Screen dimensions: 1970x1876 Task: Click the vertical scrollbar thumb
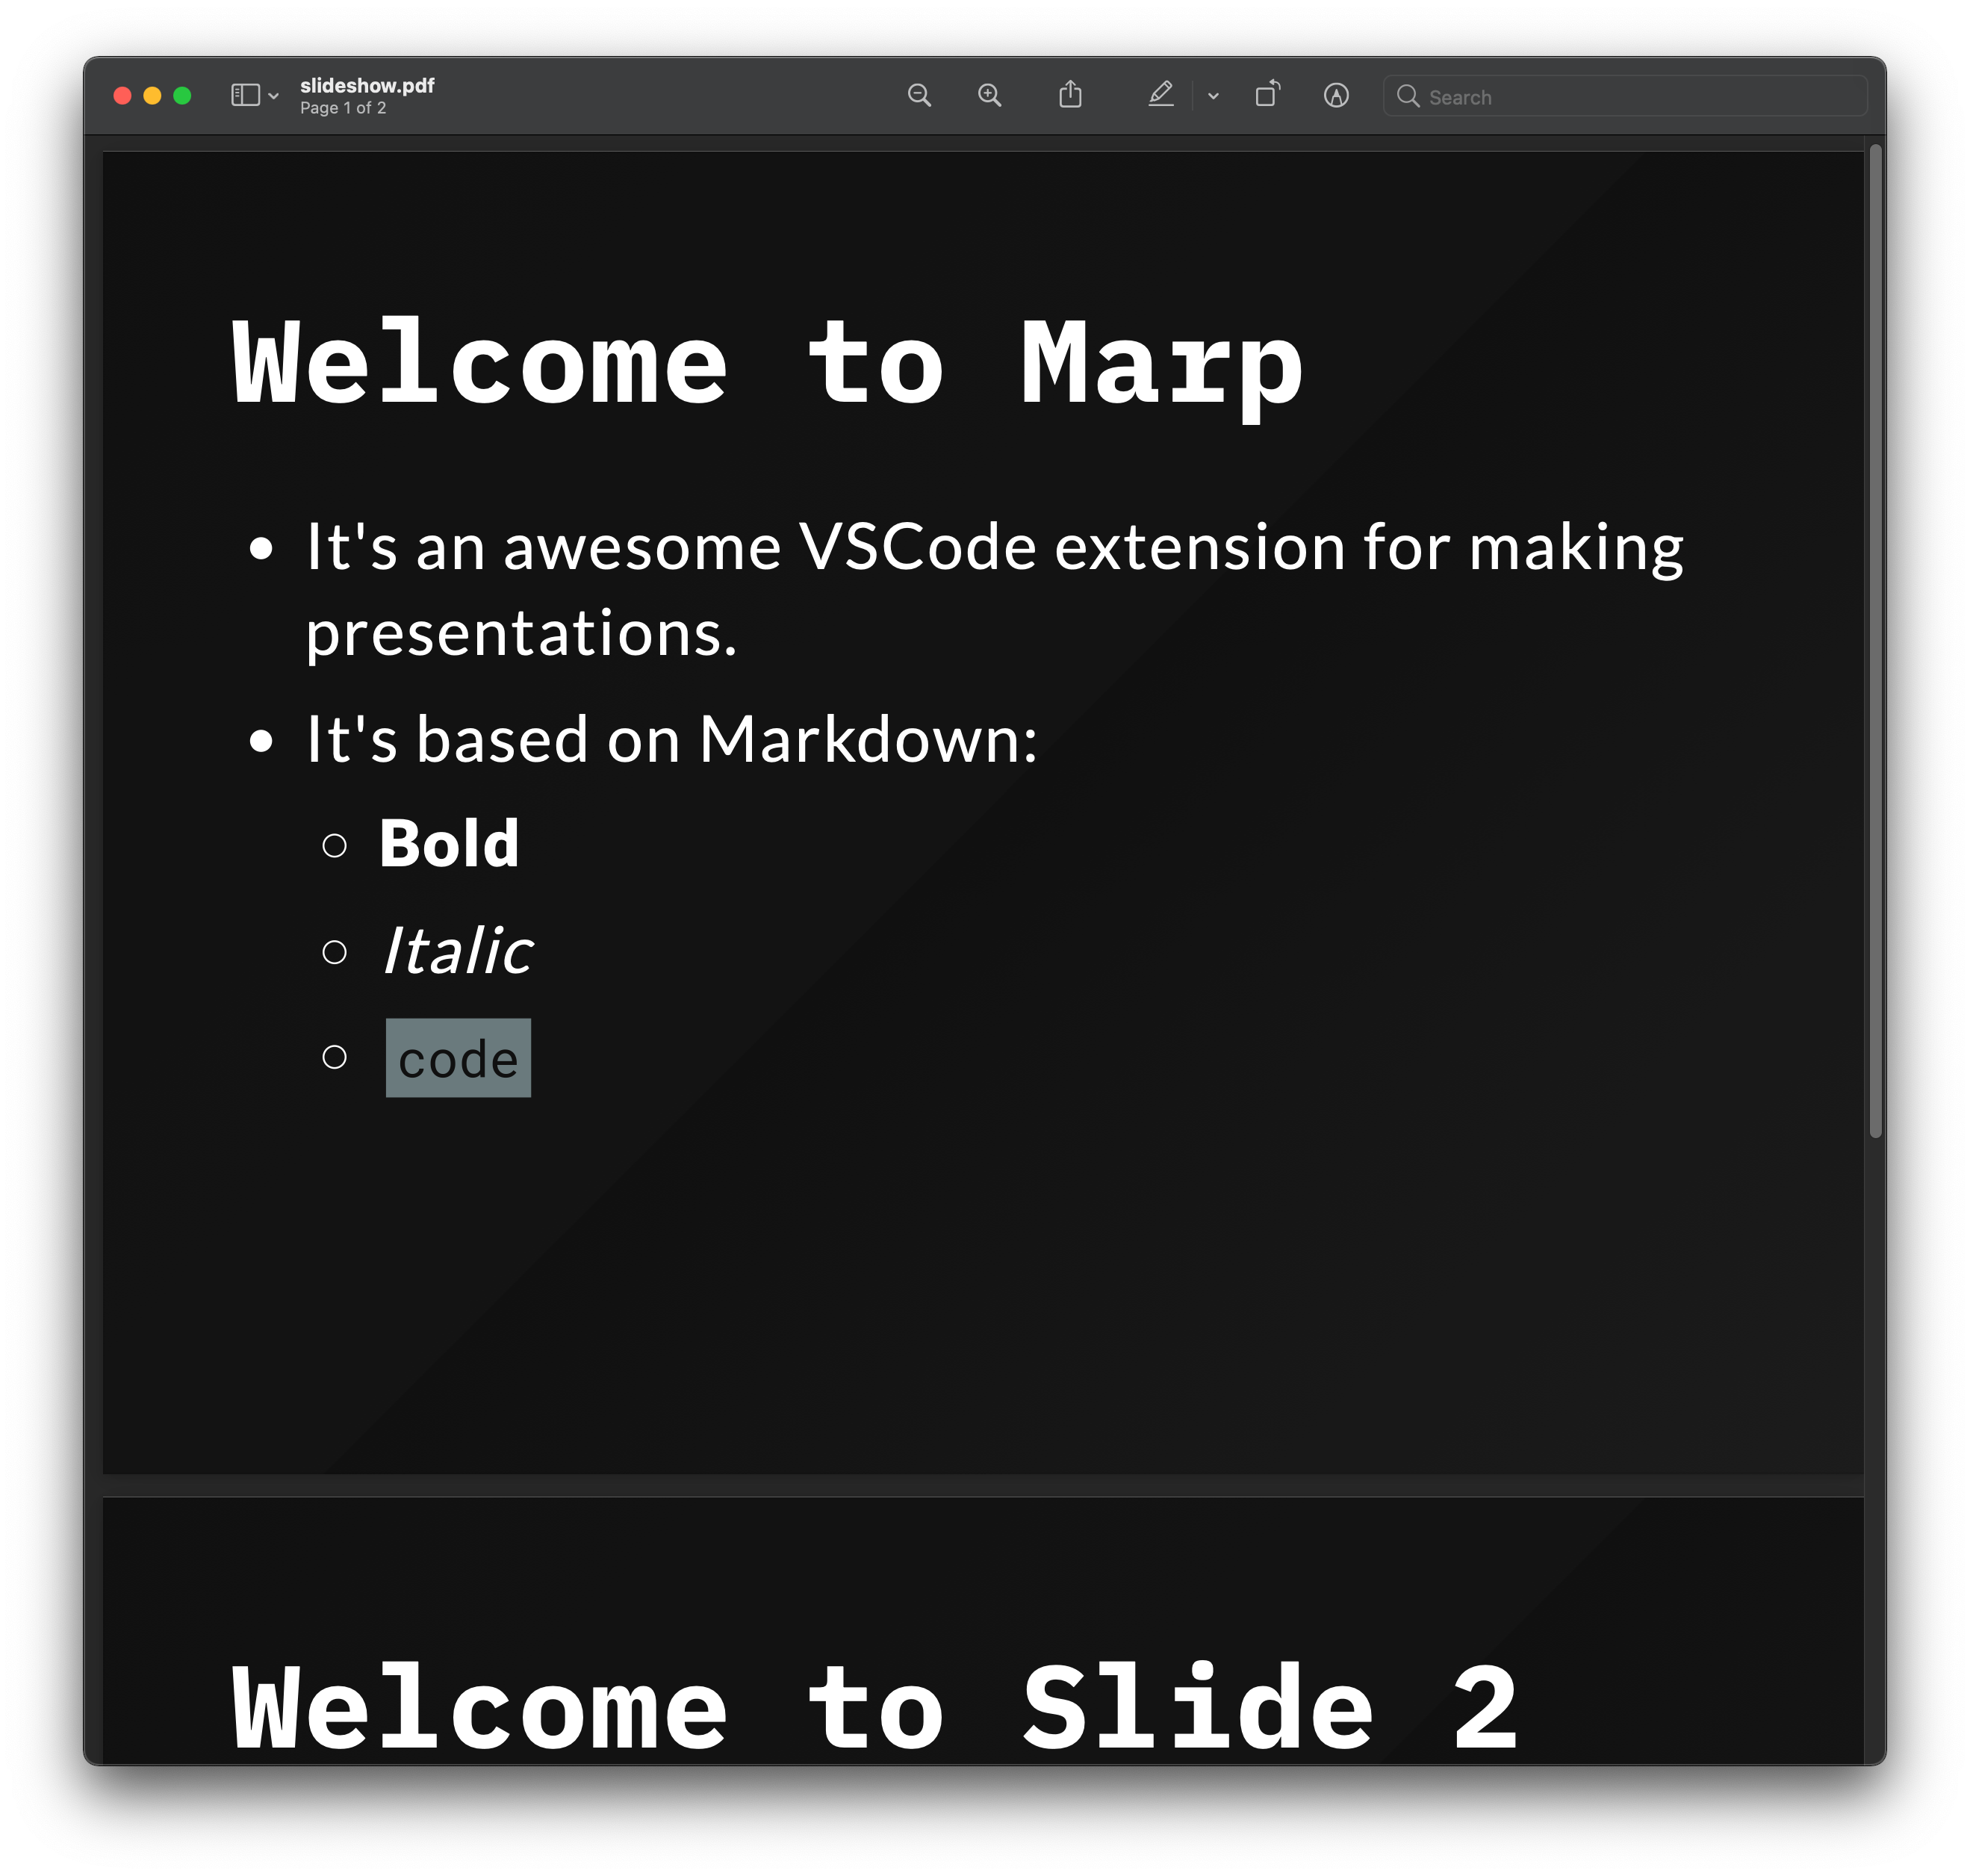pyautogui.click(x=1875, y=640)
